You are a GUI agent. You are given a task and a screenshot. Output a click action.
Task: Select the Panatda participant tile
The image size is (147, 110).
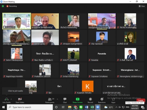pos(102,54)
